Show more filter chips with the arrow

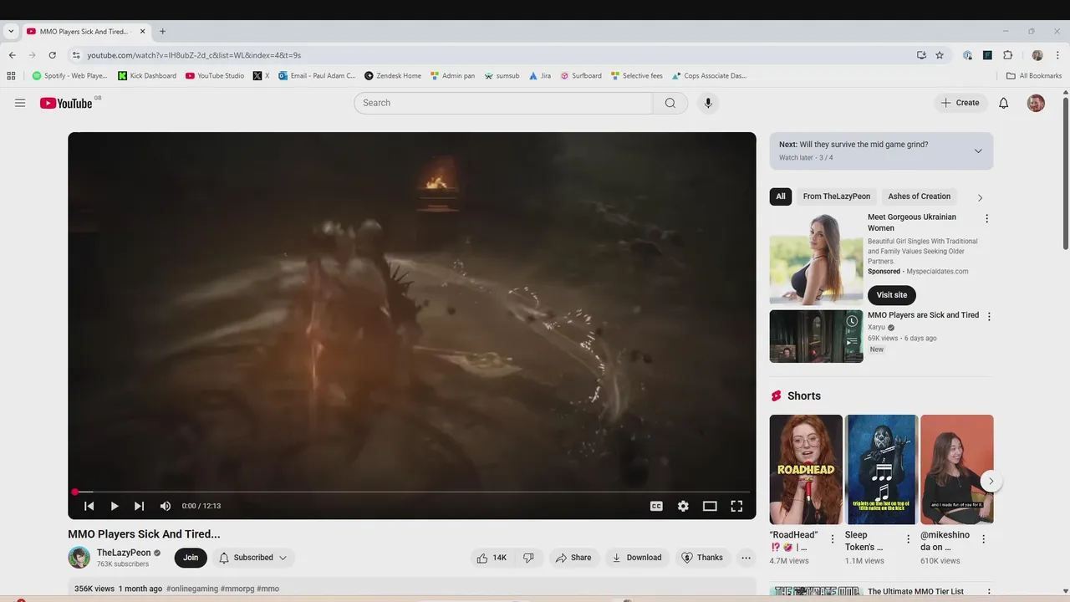[980, 197]
